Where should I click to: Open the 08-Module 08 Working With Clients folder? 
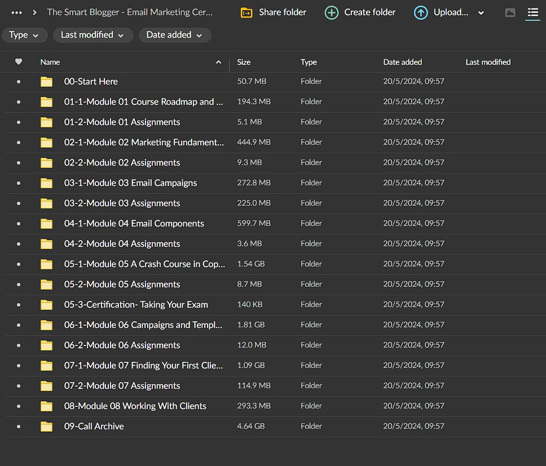[x=135, y=406]
